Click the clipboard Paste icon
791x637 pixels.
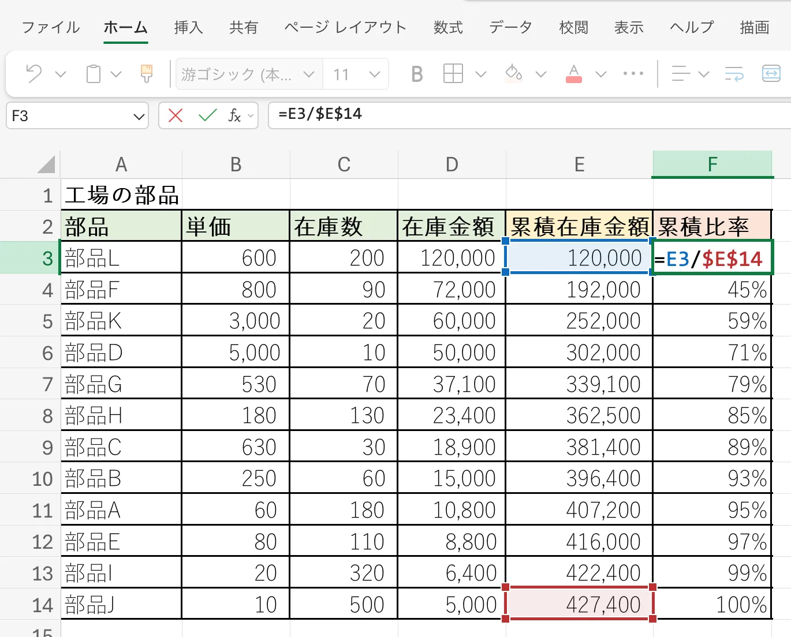click(x=94, y=74)
